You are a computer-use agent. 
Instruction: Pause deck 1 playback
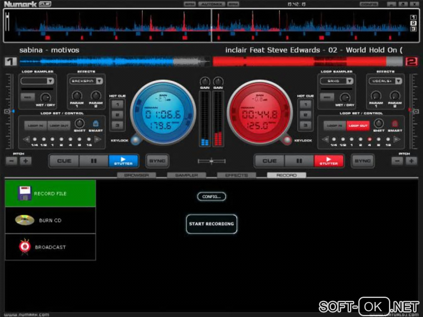[94, 161]
